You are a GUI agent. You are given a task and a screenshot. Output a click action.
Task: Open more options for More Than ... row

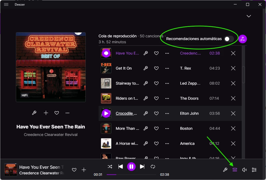pos(167,128)
